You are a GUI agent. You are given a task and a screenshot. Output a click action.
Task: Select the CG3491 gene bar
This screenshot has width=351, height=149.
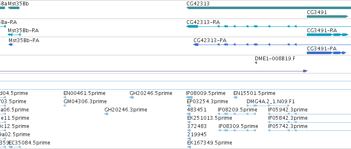pyautogui.click(x=327, y=17)
